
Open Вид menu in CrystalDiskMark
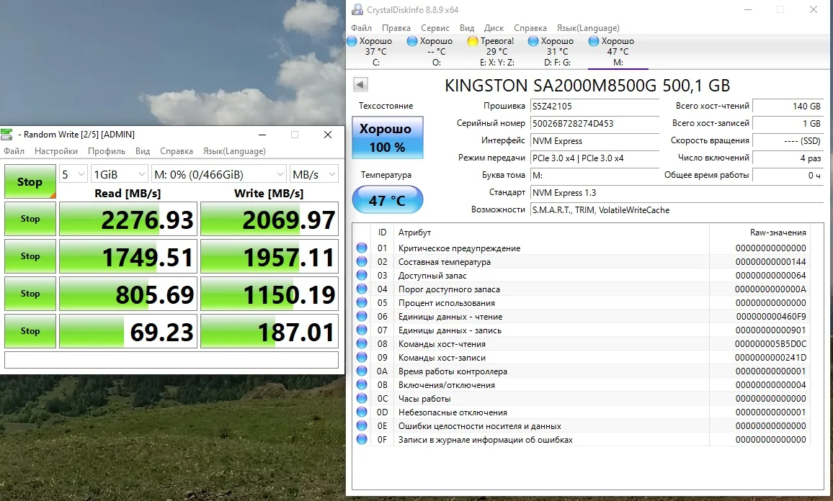(143, 150)
